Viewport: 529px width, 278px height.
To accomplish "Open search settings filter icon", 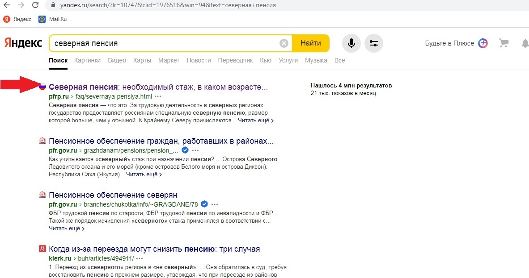I will pyautogui.click(x=374, y=43).
